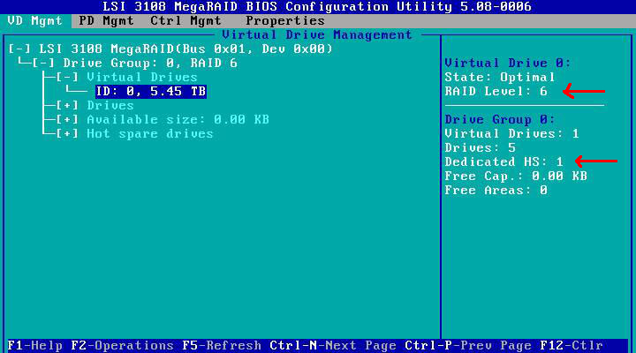Select the Drives tree label
This screenshot has height=353, width=636.
[110, 106]
